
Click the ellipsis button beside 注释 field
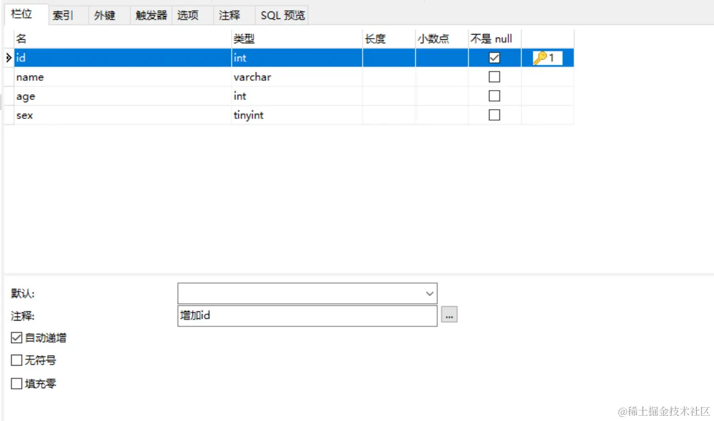(x=449, y=315)
